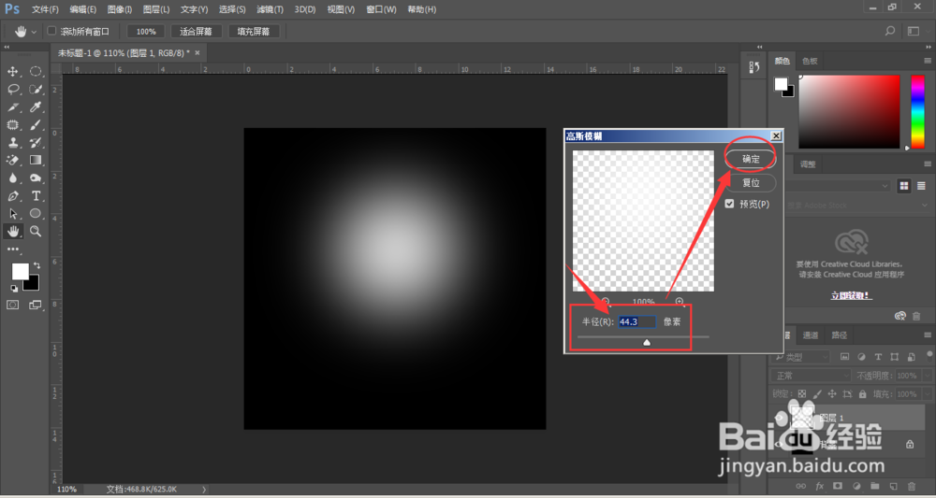Select the Path Selection tool

[x=12, y=213]
